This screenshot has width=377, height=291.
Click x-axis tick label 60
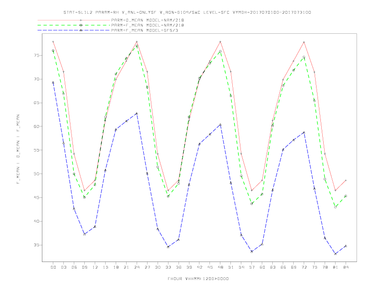262,267
